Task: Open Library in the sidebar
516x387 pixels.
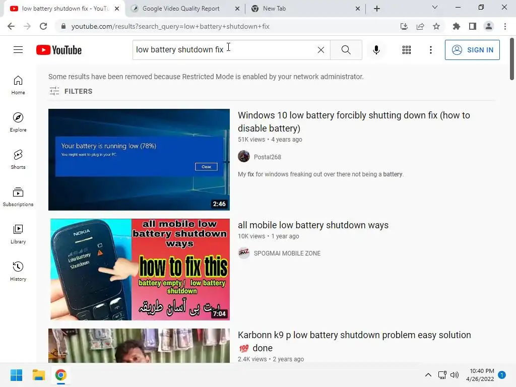Action: click(x=18, y=234)
